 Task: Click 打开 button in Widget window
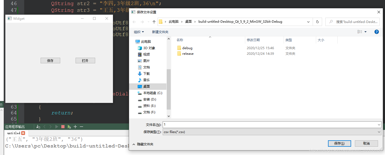[x=85, y=61]
